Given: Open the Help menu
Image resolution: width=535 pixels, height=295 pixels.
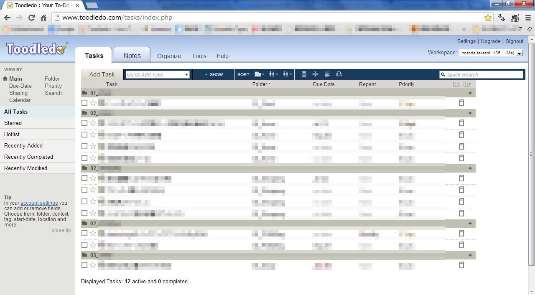Looking at the screenshot, I should tap(222, 56).
